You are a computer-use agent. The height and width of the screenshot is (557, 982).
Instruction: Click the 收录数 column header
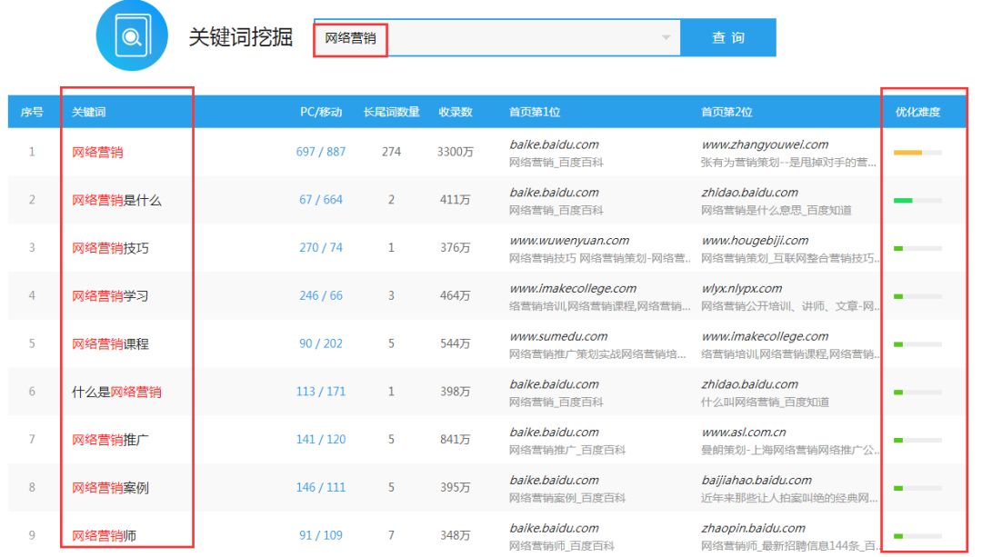point(455,112)
